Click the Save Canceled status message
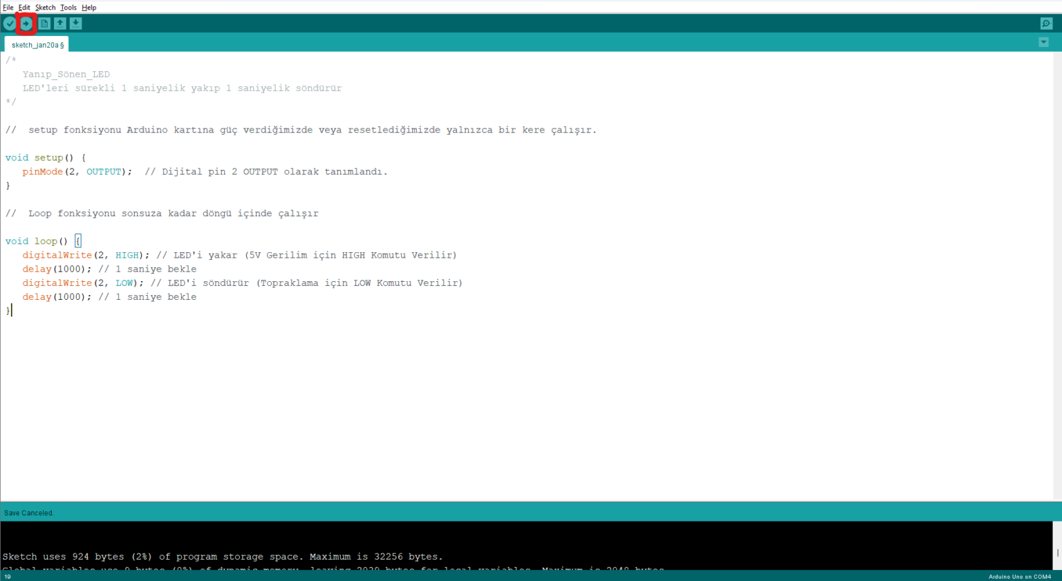 [29, 513]
